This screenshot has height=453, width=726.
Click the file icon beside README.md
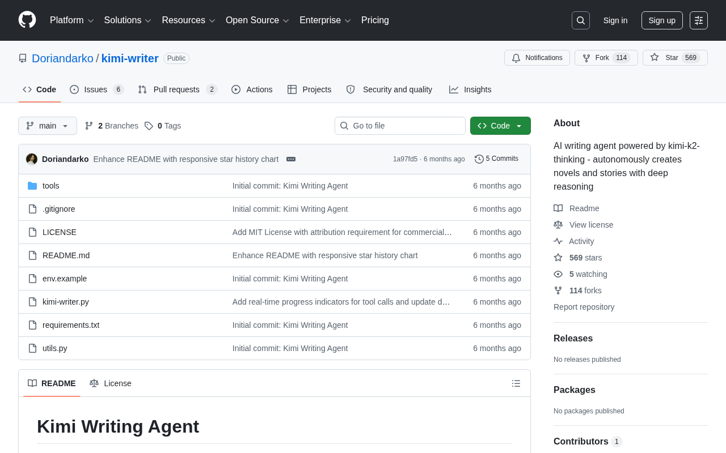pos(32,255)
